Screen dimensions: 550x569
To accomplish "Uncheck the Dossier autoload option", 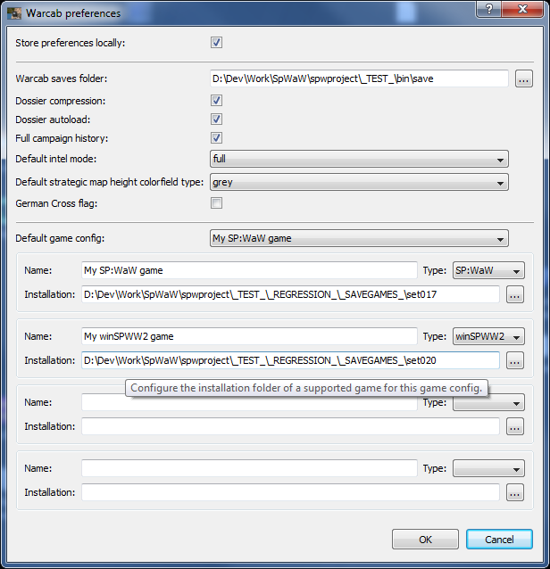I will click(x=216, y=120).
